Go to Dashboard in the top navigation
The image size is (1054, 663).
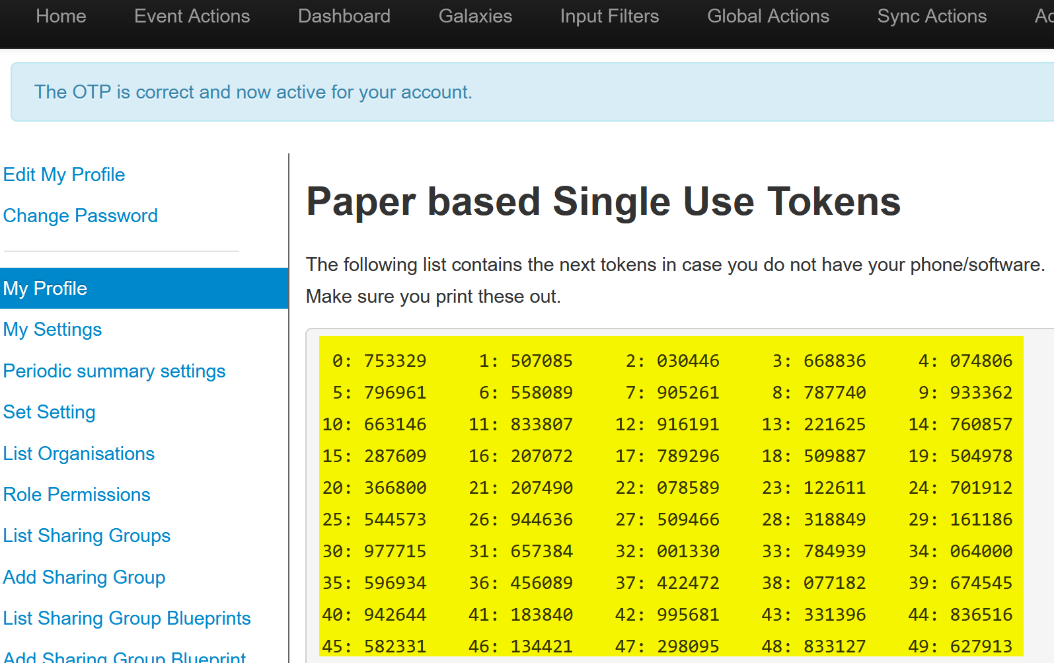point(344,16)
